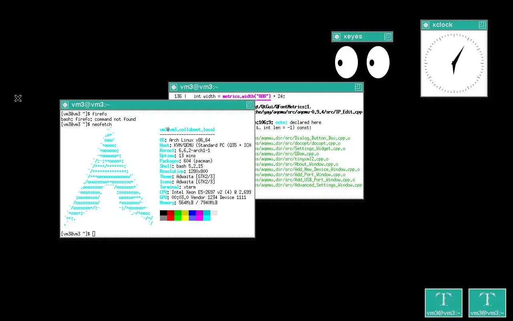Click the "int width = metrics.width" code line
This screenshot has height=321, width=513.
click(230, 96)
